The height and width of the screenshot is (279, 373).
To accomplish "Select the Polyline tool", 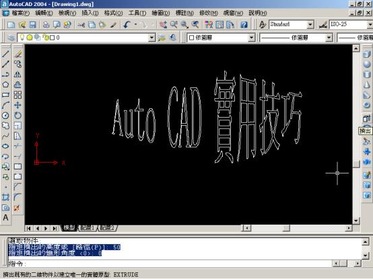I will pos(5,75).
